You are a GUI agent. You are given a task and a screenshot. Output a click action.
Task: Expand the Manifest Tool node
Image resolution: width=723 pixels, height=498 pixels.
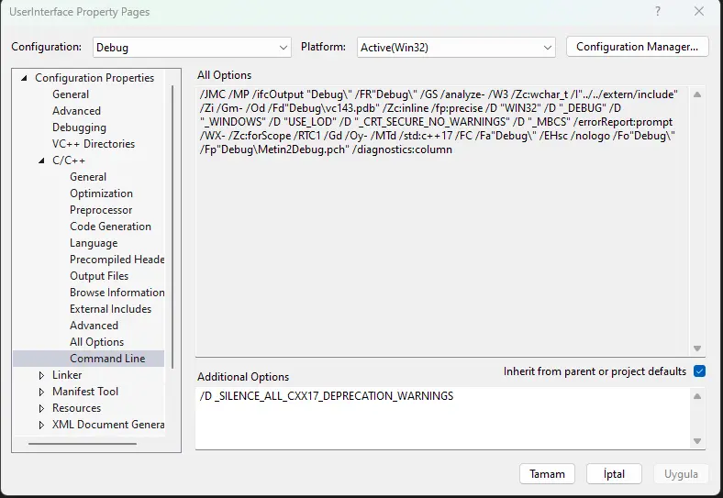coord(41,392)
